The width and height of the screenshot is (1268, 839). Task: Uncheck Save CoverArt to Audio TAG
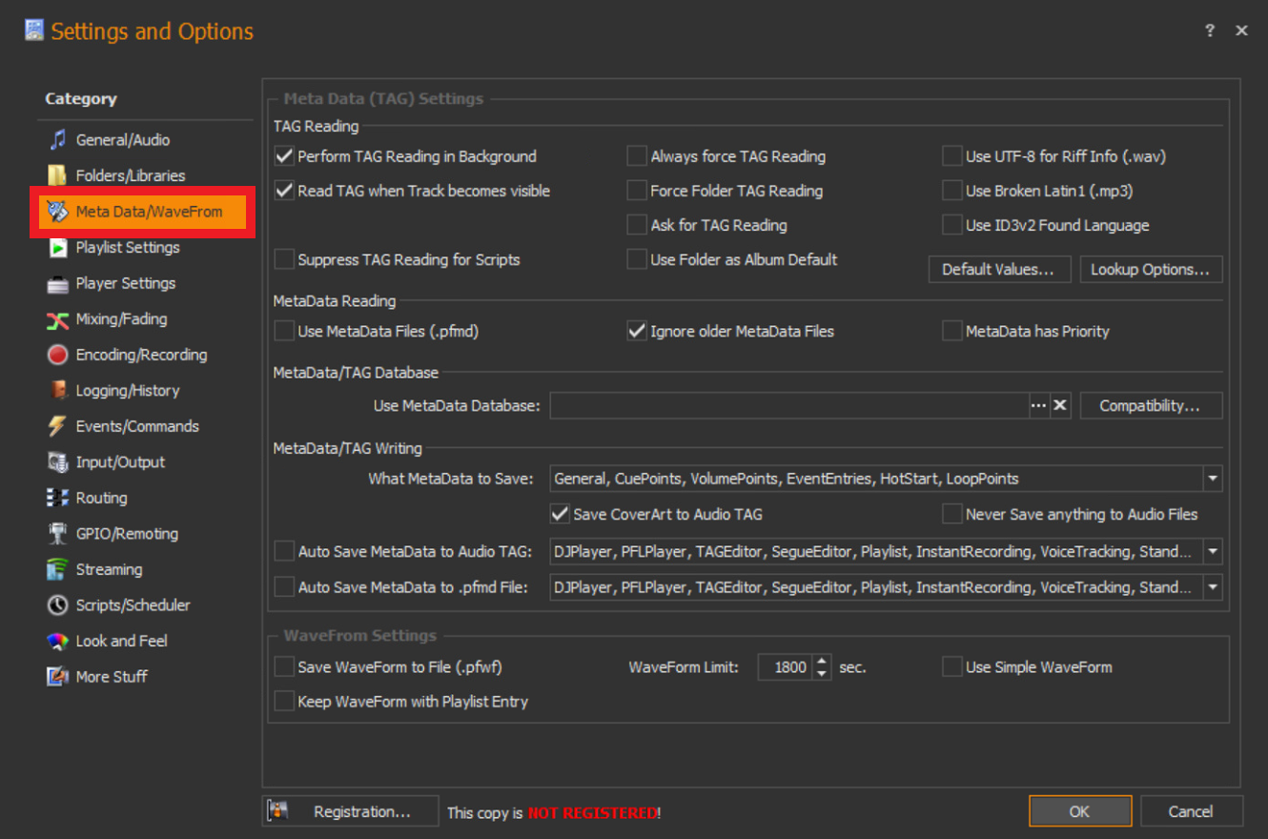560,514
